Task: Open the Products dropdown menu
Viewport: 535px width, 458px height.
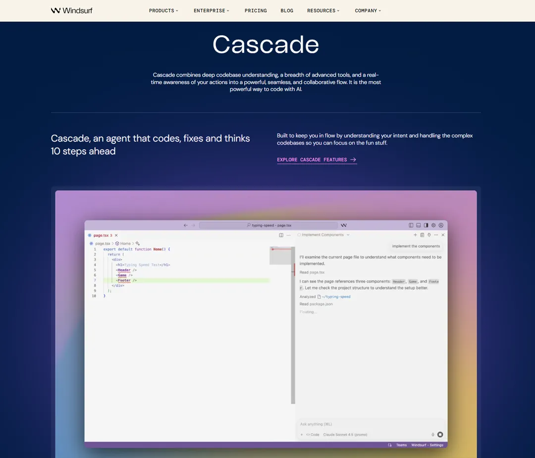Action: pyautogui.click(x=163, y=10)
